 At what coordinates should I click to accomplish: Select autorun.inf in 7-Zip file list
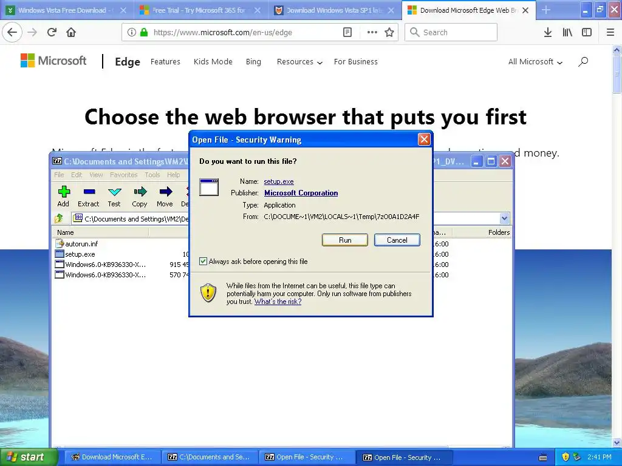point(77,244)
